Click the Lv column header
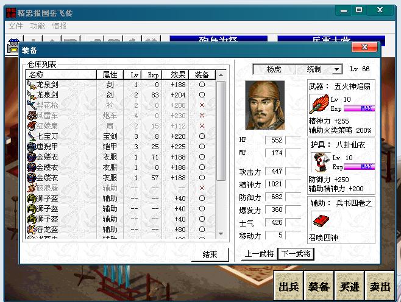401x302 pixels. tap(132, 75)
